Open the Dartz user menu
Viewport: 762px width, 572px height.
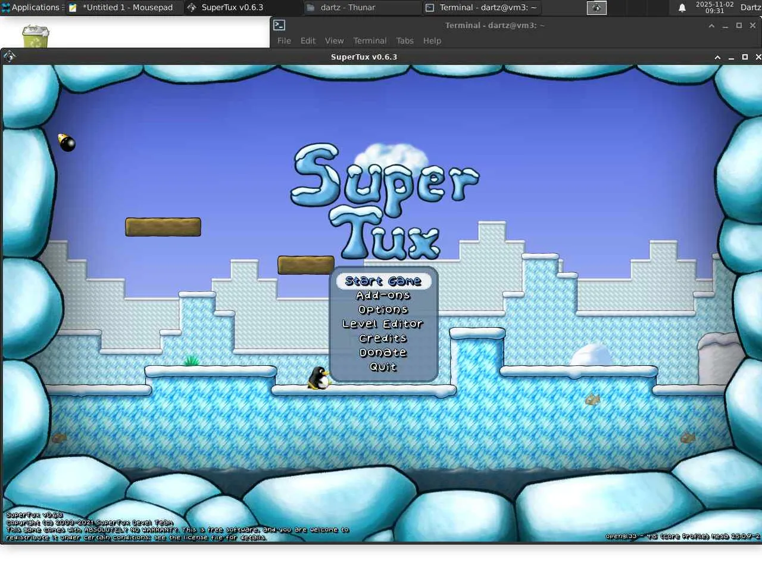[x=750, y=7]
